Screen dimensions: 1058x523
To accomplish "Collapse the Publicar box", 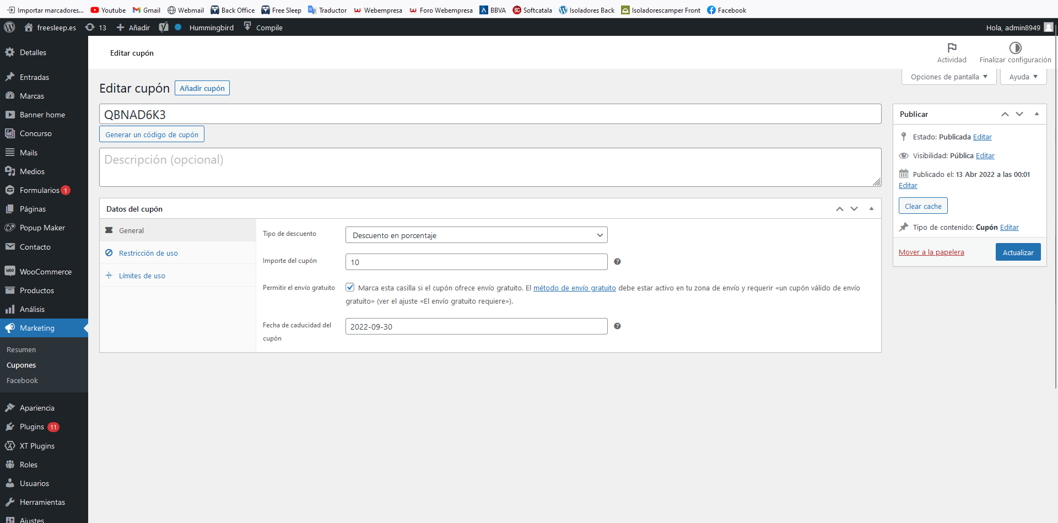I will (x=1037, y=114).
